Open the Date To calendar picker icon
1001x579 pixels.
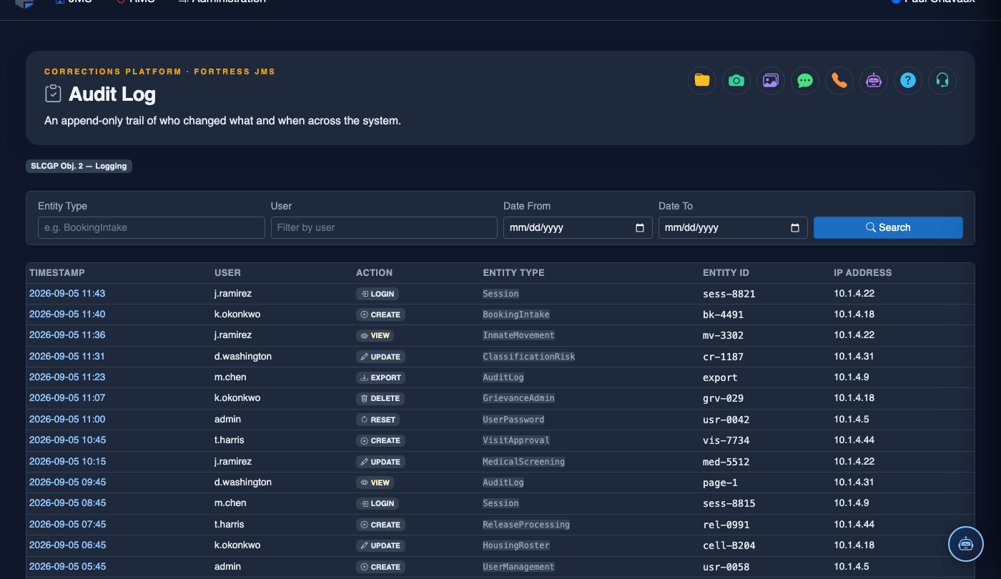coord(795,228)
